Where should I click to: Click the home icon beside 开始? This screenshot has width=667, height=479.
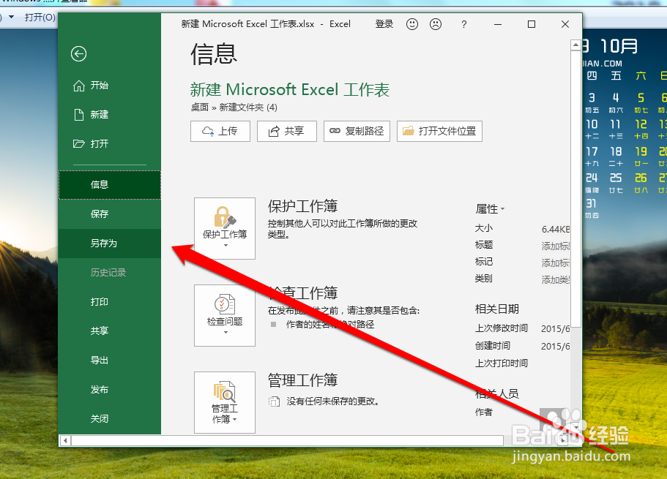point(79,86)
